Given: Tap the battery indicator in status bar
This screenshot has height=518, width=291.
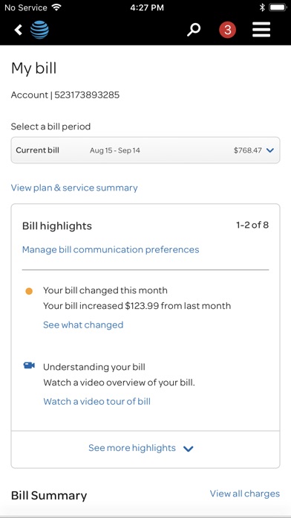Looking at the screenshot, I should pyautogui.click(x=278, y=7).
